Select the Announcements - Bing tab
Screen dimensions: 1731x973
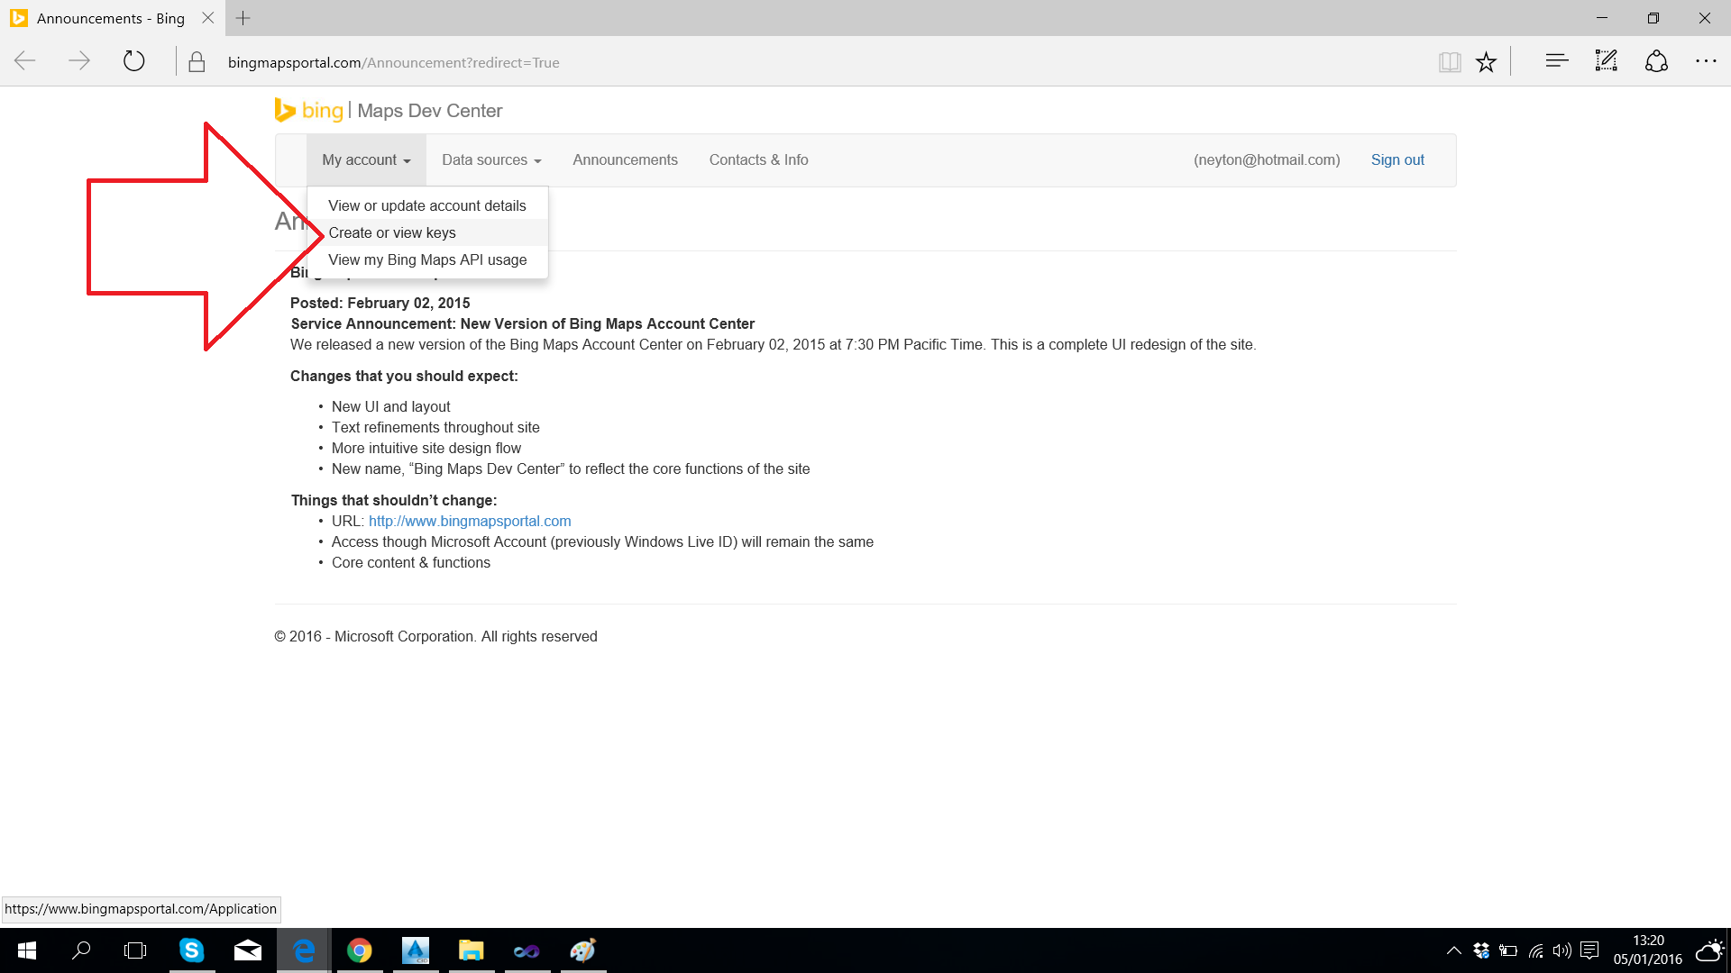coord(110,18)
